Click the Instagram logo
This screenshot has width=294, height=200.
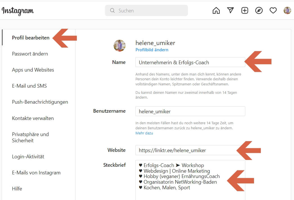click(x=18, y=11)
